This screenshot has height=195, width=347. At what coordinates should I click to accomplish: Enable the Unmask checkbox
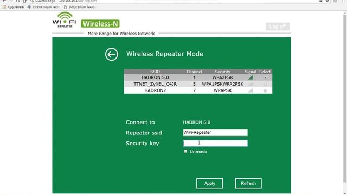point(185,151)
